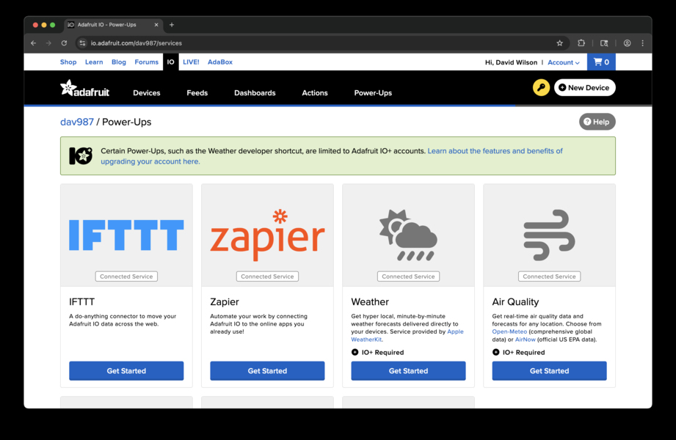Get Started with the Weather power-up
This screenshot has height=440, width=676.
click(x=408, y=370)
